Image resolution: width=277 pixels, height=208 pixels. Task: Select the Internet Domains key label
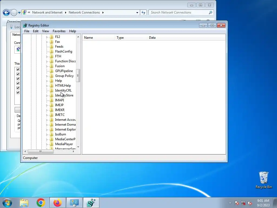point(65,125)
